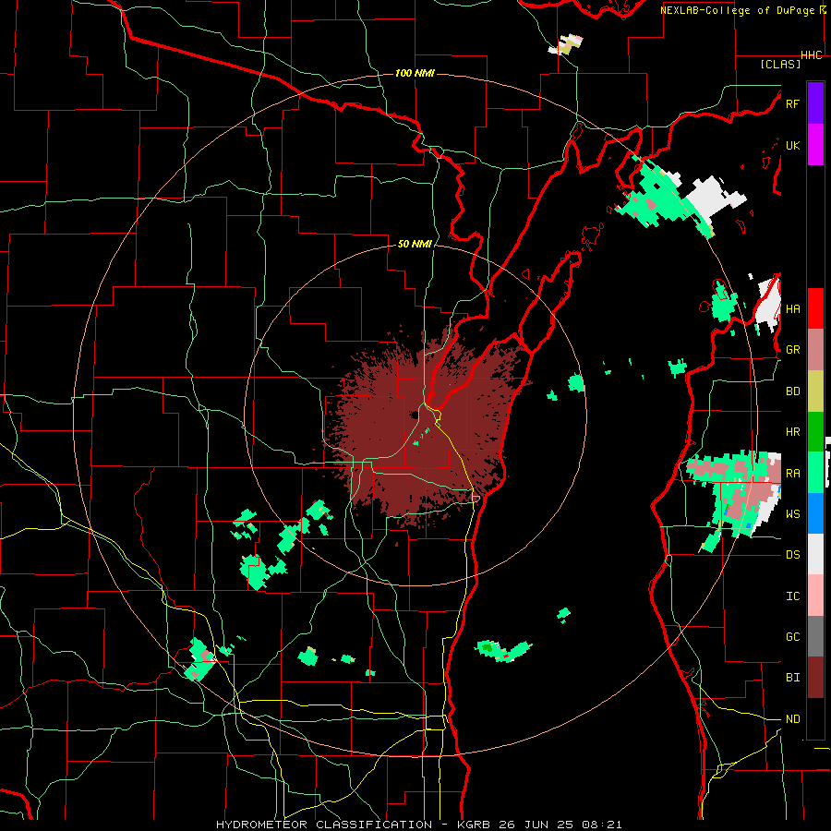This screenshot has width=831, height=831.
Task: Click the RA rain light green swatch
Action: click(815, 473)
